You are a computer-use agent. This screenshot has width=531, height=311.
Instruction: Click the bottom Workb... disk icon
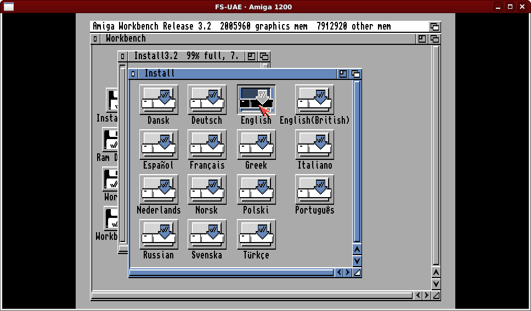tap(111, 218)
